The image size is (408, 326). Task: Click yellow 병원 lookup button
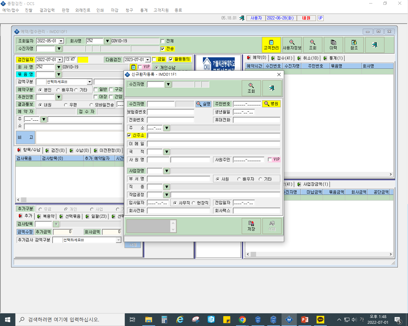tap(271, 104)
